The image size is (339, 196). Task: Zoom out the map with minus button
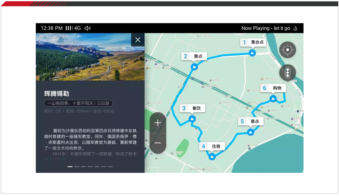click(158, 143)
